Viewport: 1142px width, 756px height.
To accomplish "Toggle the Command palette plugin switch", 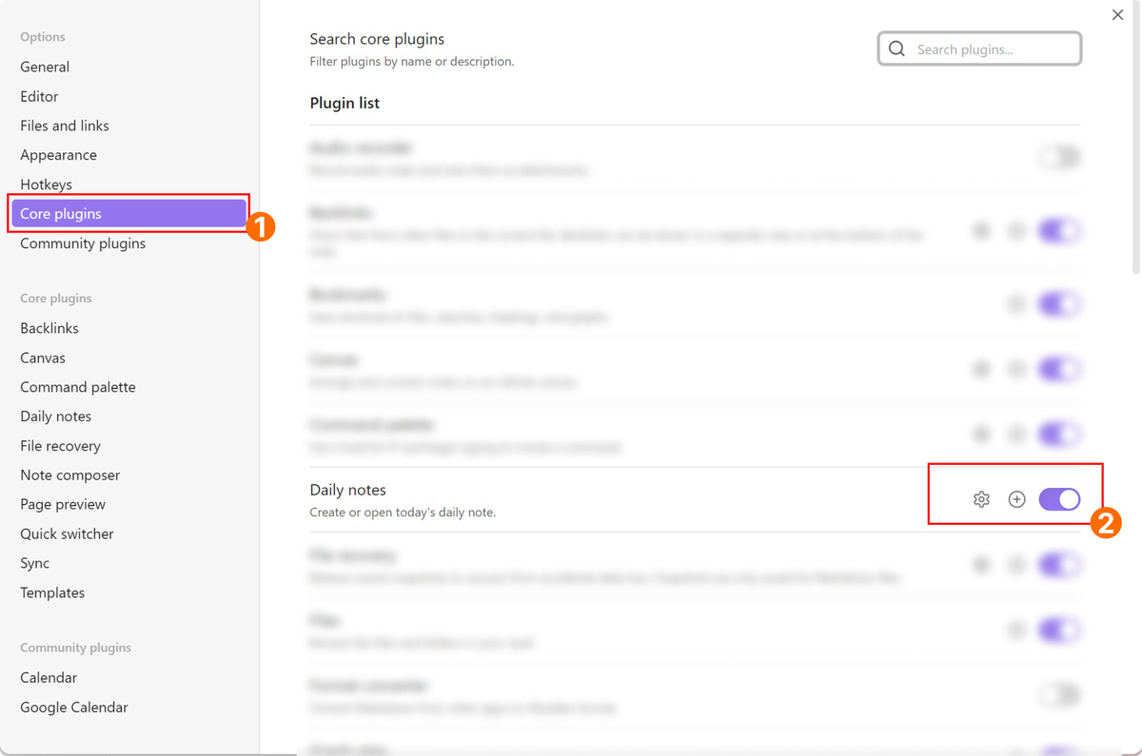I will click(x=1059, y=435).
